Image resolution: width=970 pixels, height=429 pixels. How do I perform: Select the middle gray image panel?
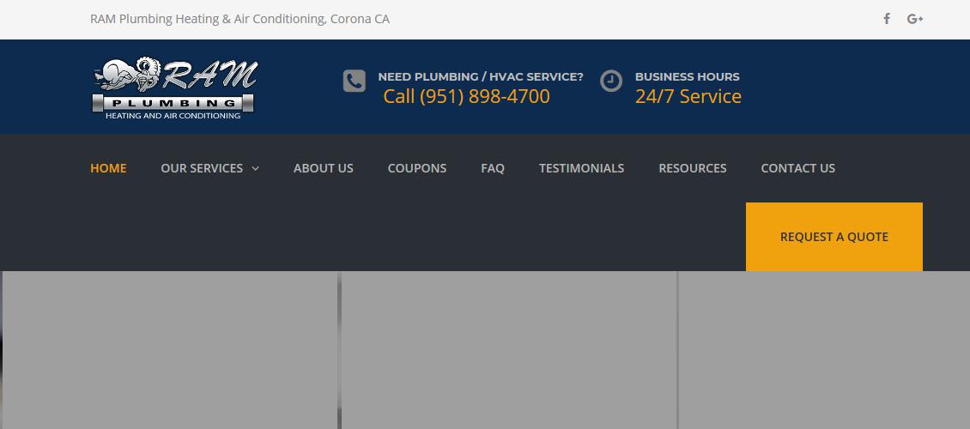pyautogui.click(x=509, y=350)
